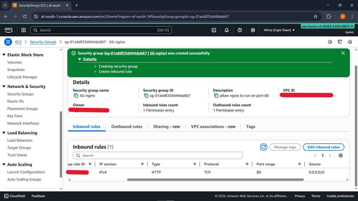The image size is (358, 201).
Task: Open the AWS services grid menu
Action: [x=24, y=30]
